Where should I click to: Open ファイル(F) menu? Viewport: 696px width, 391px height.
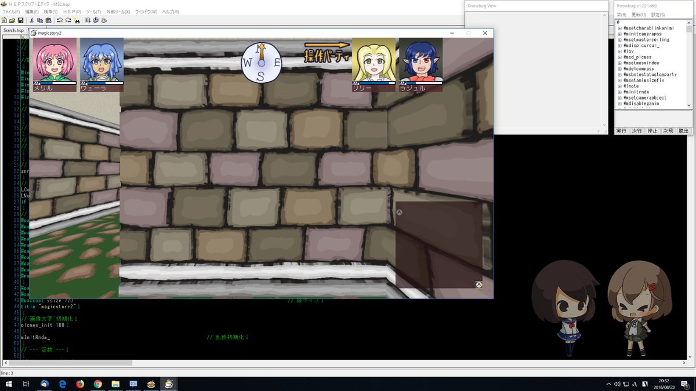(x=10, y=12)
